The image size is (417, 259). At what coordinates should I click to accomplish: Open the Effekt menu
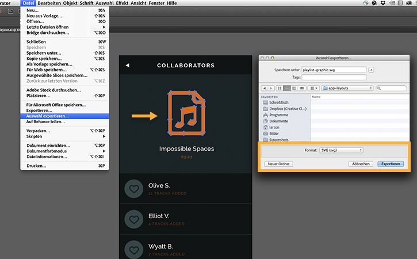[122, 3]
